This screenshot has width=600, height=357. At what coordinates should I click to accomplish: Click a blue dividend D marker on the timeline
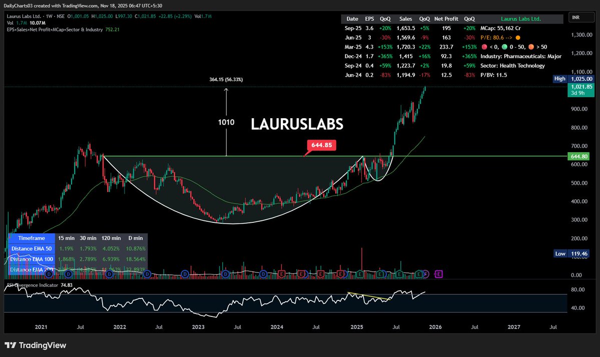tap(147, 274)
